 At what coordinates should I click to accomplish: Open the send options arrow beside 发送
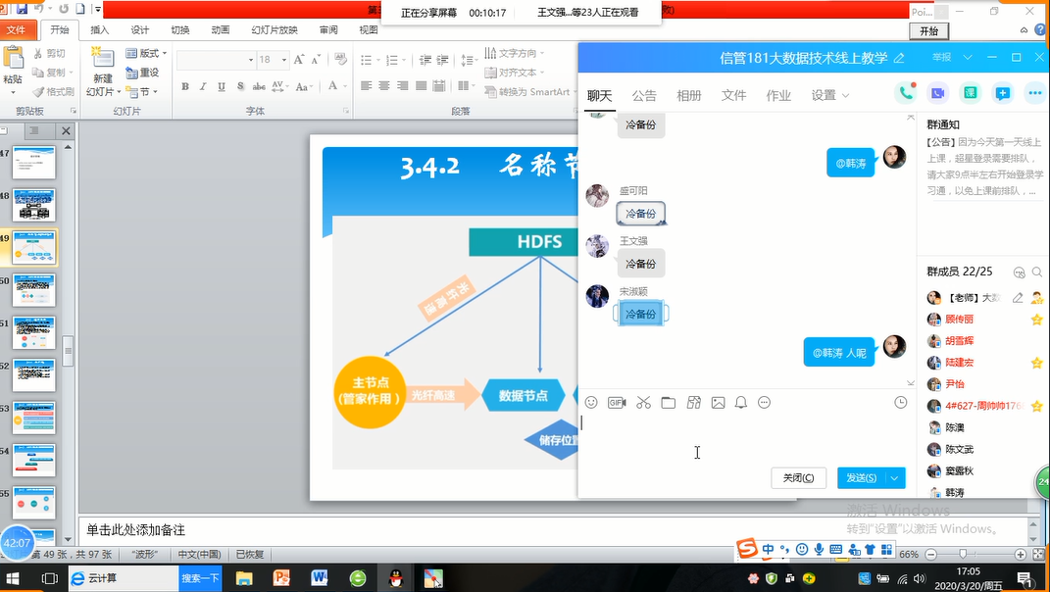point(894,478)
